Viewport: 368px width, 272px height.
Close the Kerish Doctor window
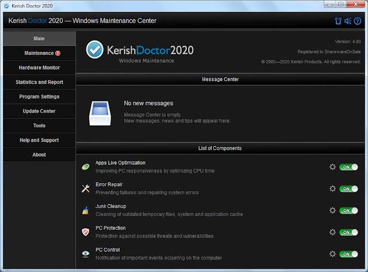pos(355,4)
